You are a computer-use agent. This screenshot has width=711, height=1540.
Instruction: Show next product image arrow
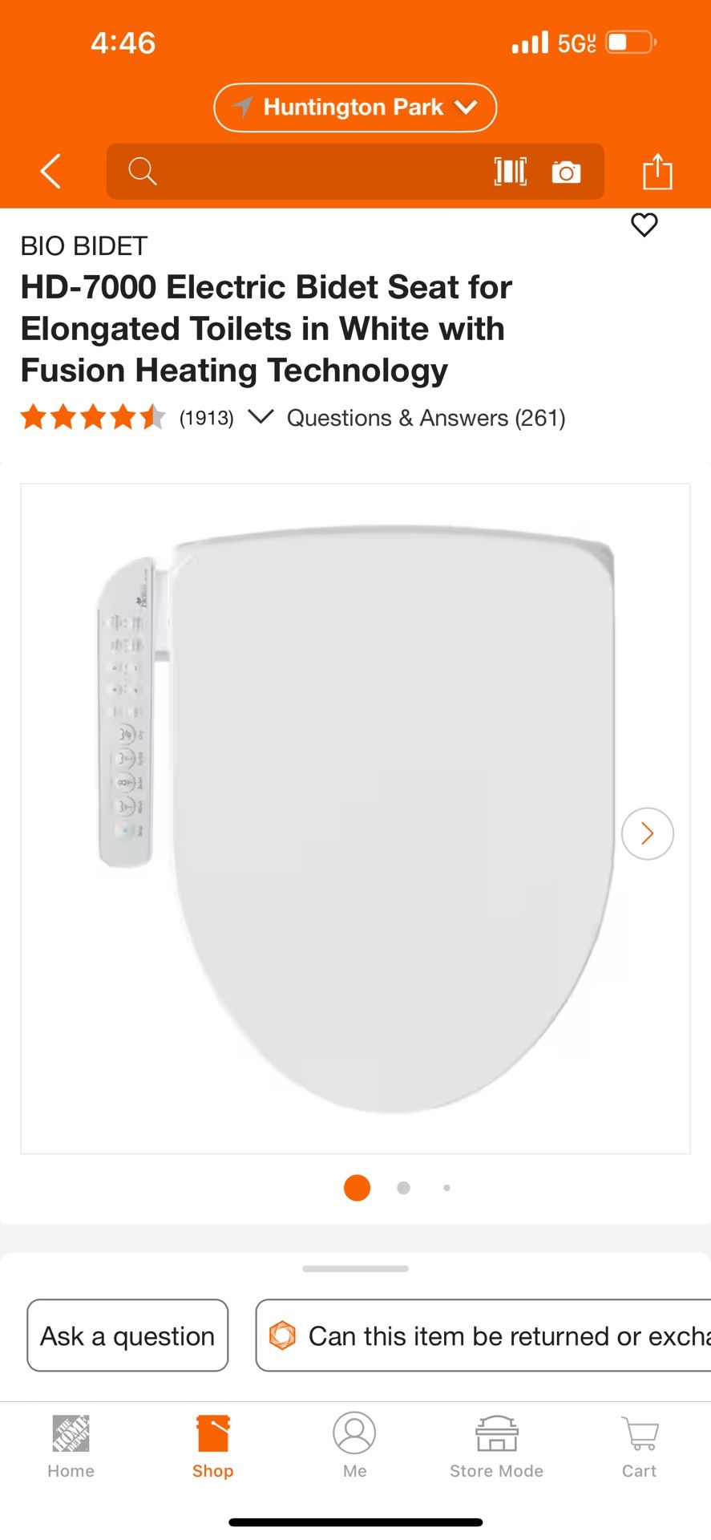[x=648, y=833]
